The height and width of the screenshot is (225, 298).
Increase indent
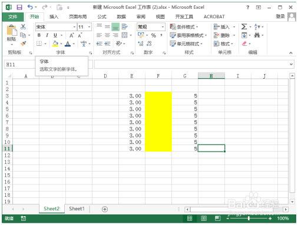pyautogui.click(x=107, y=43)
